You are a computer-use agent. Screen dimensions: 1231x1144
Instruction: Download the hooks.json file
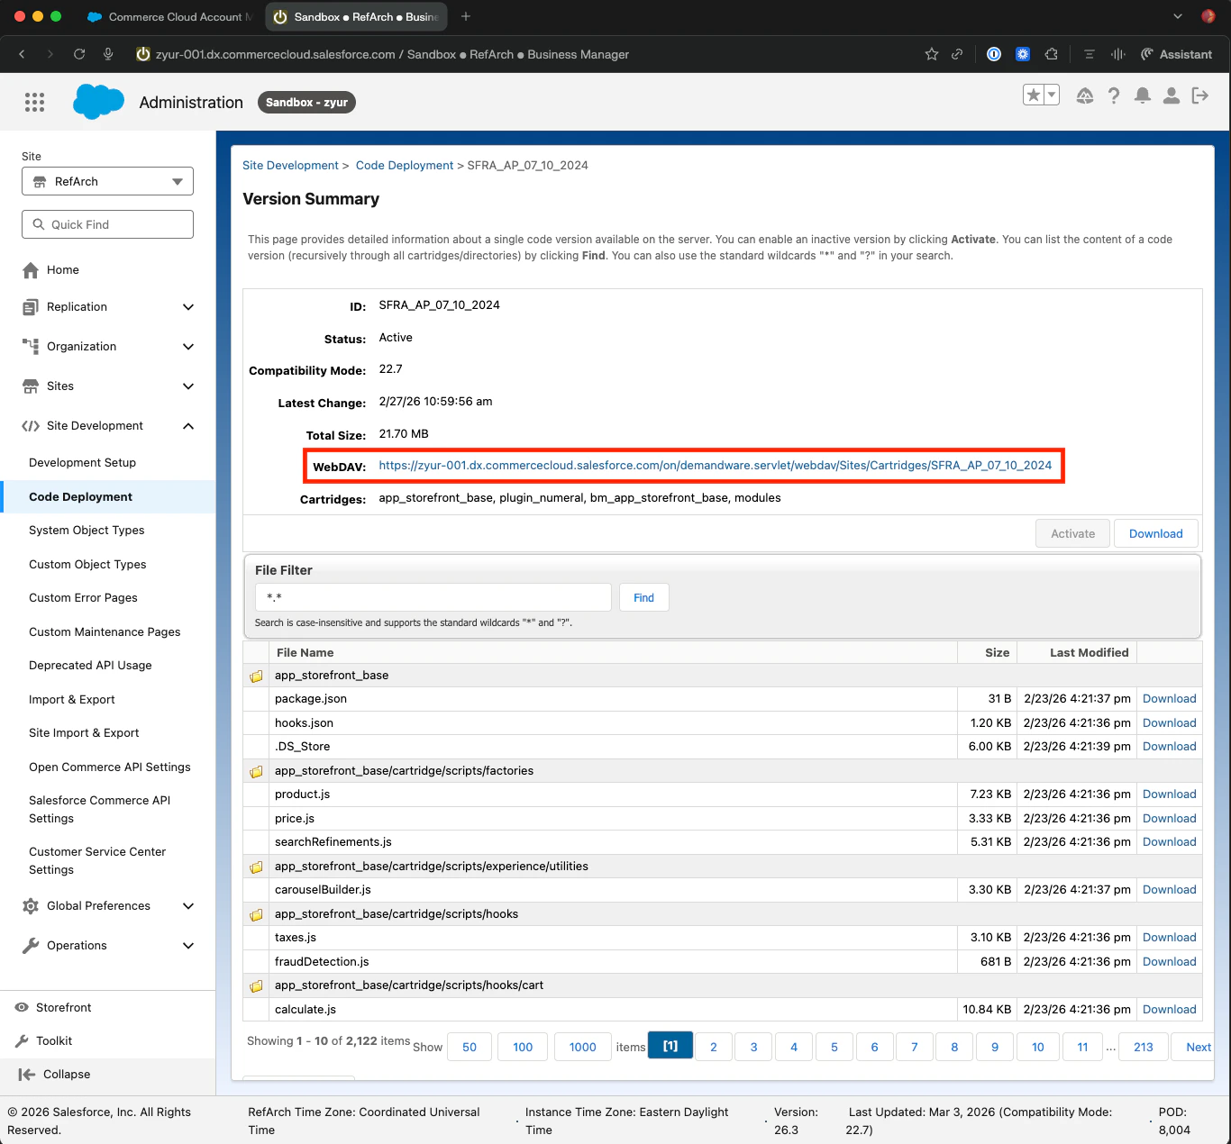[x=1170, y=722]
